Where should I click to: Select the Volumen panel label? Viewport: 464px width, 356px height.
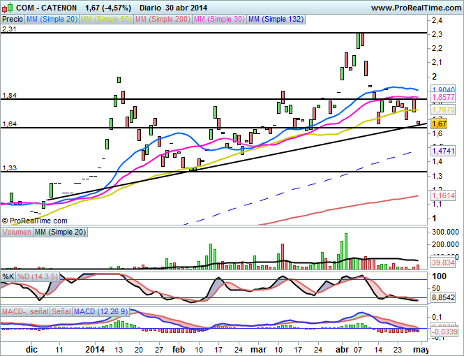pyautogui.click(x=17, y=232)
